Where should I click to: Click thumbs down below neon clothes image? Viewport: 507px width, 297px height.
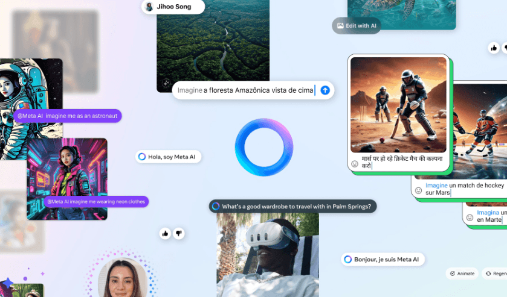pyautogui.click(x=179, y=233)
